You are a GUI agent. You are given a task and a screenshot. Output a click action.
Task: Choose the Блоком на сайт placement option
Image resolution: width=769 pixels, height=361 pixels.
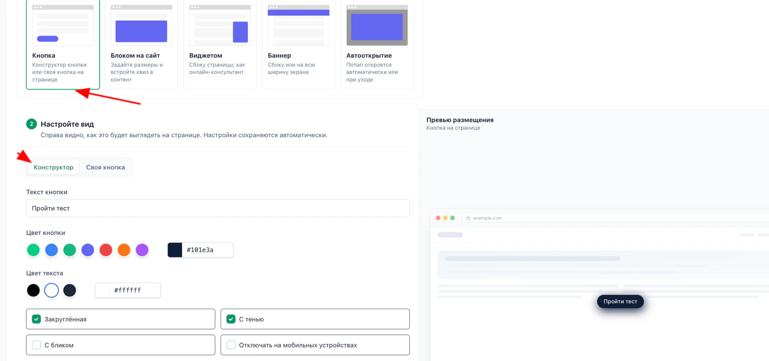141,44
